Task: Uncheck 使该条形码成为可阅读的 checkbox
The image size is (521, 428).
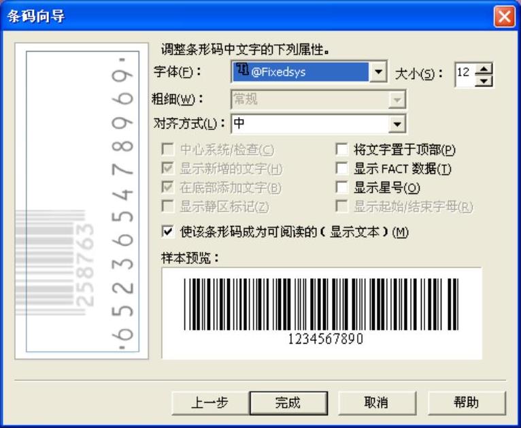Action: (168, 231)
